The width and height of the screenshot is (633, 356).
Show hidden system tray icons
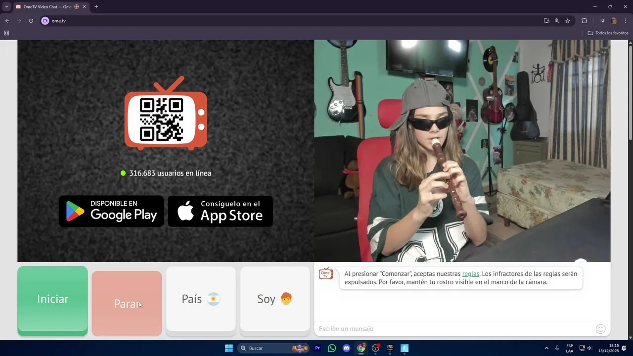546,348
